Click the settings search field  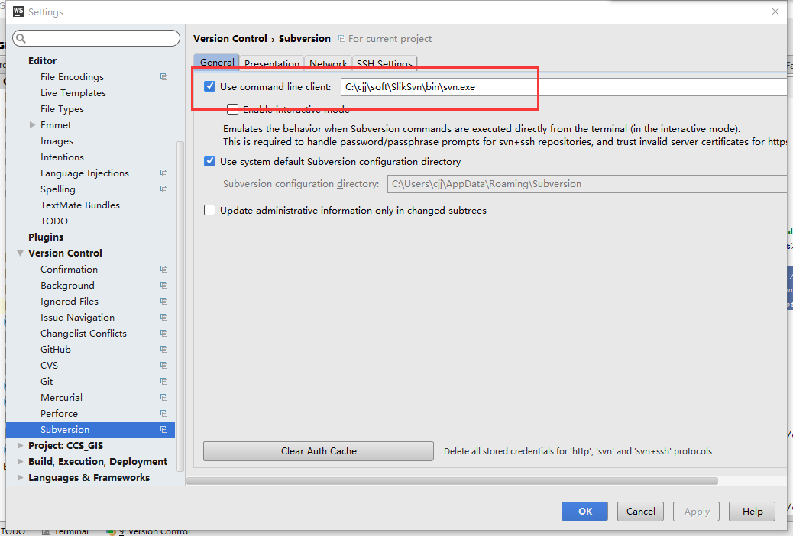click(x=96, y=38)
